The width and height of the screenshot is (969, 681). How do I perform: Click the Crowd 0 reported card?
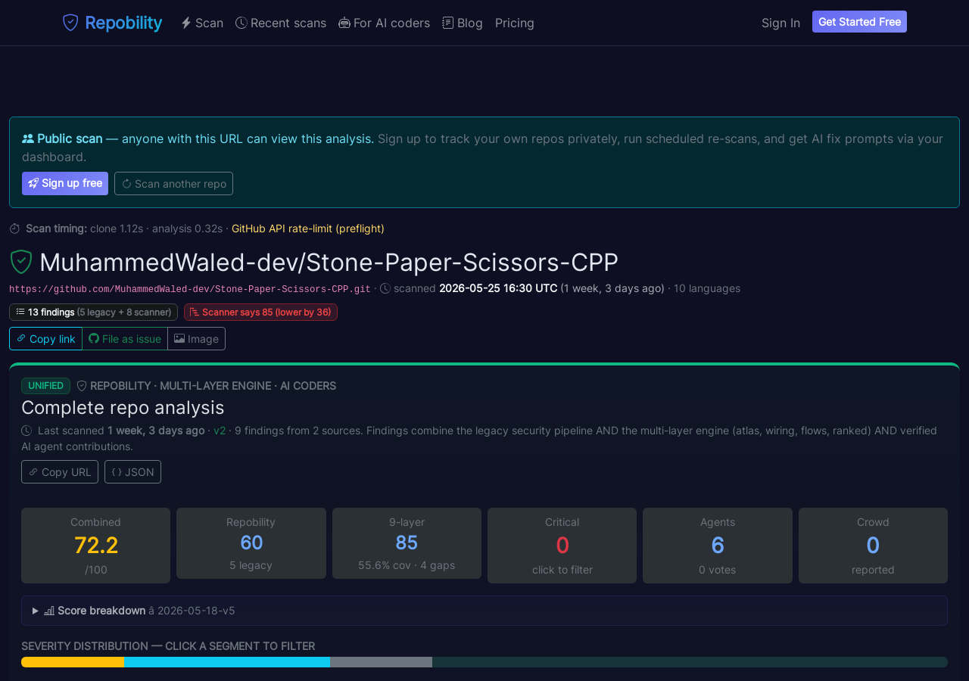click(x=873, y=546)
